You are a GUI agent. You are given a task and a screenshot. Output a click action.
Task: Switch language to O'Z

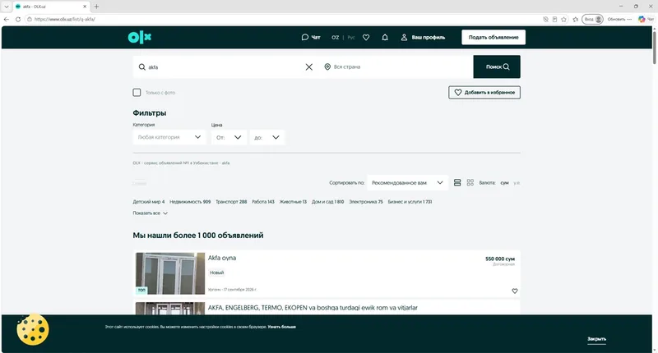336,37
